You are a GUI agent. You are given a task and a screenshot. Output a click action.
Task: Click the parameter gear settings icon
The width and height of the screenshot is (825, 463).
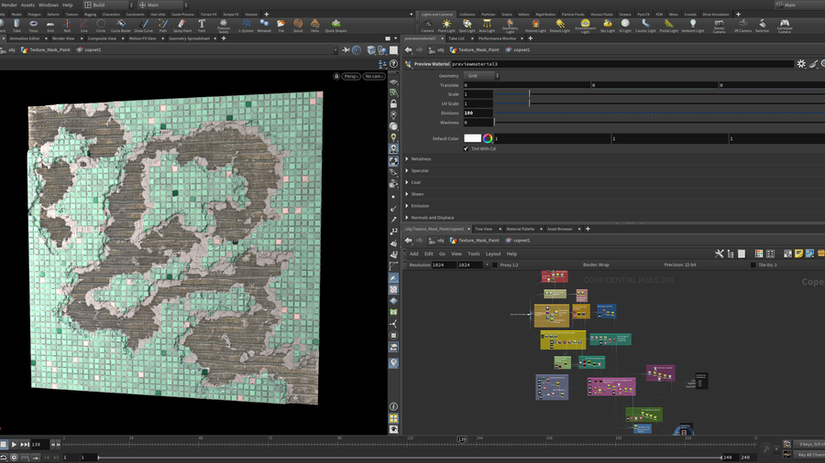(x=801, y=64)
